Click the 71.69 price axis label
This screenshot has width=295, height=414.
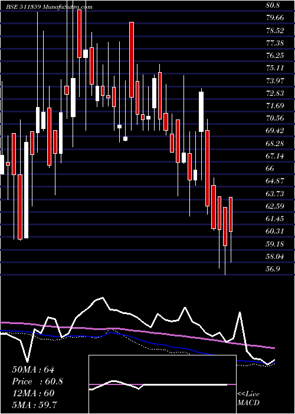tap(275, 106)
